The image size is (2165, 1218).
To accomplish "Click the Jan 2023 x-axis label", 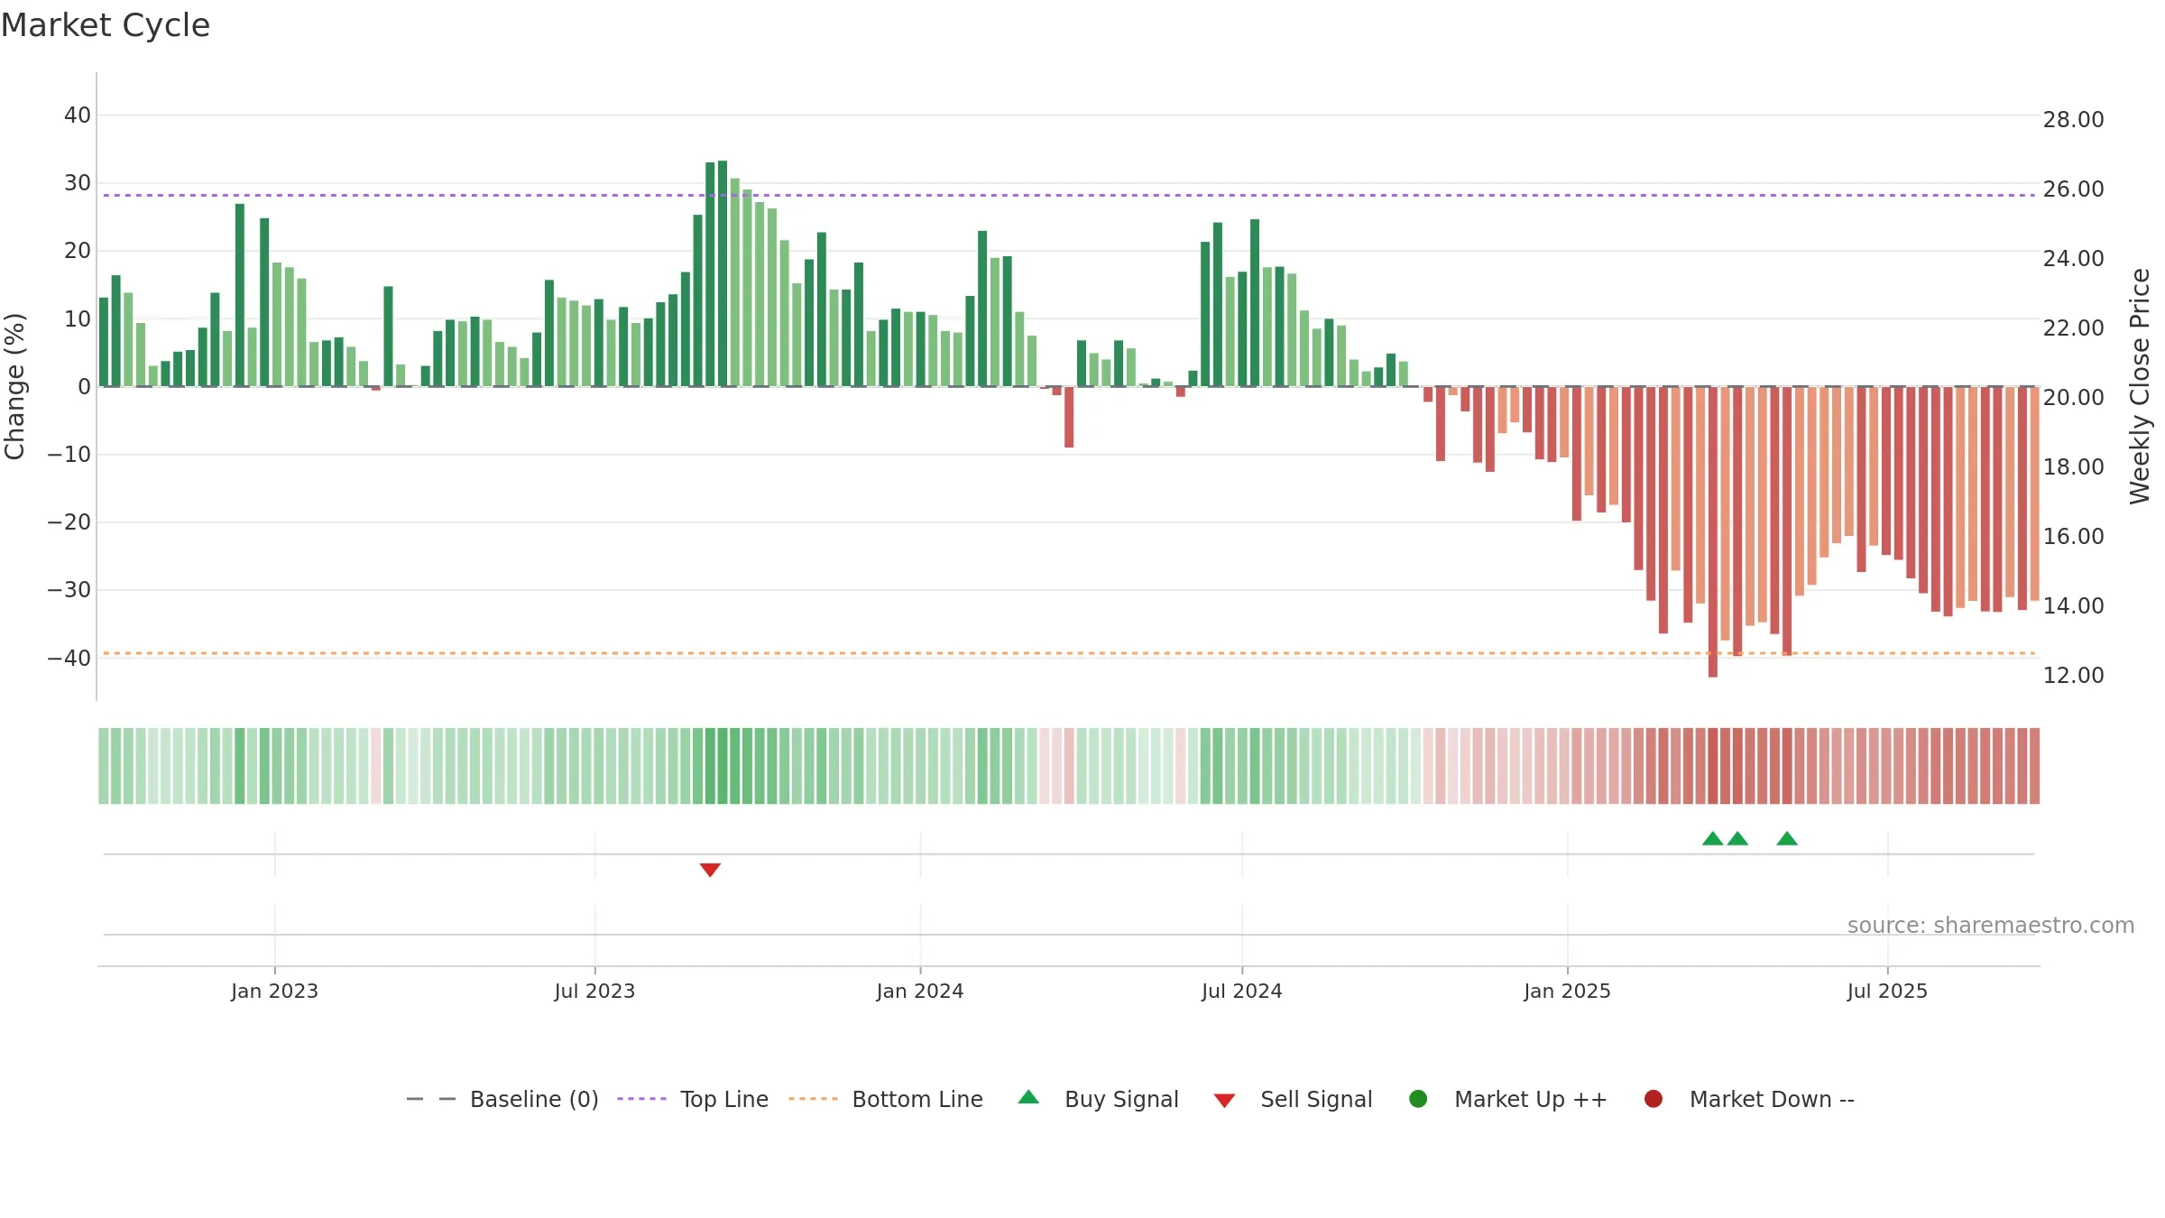I will pos(274,991).
